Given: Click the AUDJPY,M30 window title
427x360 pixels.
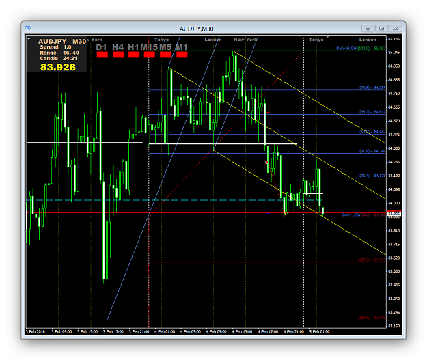Looking at the screenshot, I should point(196,29).
